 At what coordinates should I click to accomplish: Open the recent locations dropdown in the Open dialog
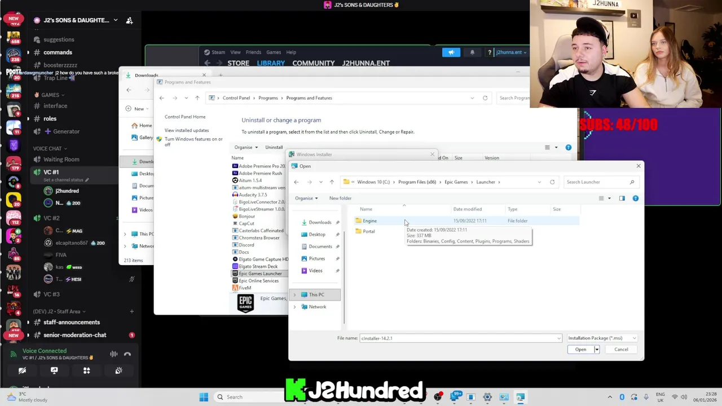click(x=321, y=182)
